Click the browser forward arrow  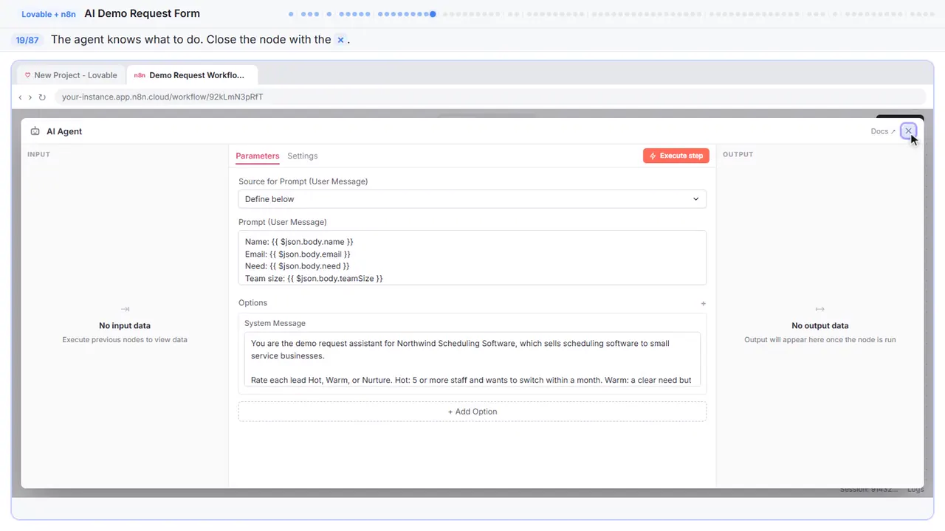30,97
